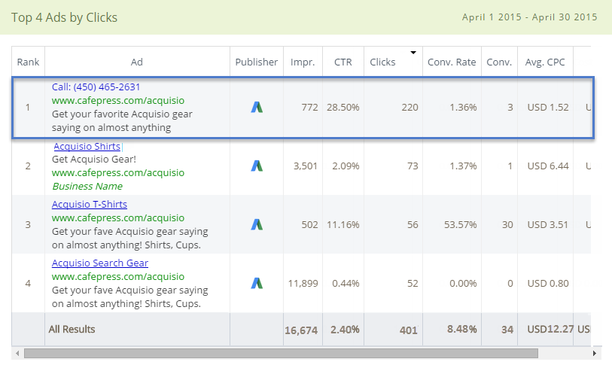Select the 16,674 total impressions cell

(301, 330)
